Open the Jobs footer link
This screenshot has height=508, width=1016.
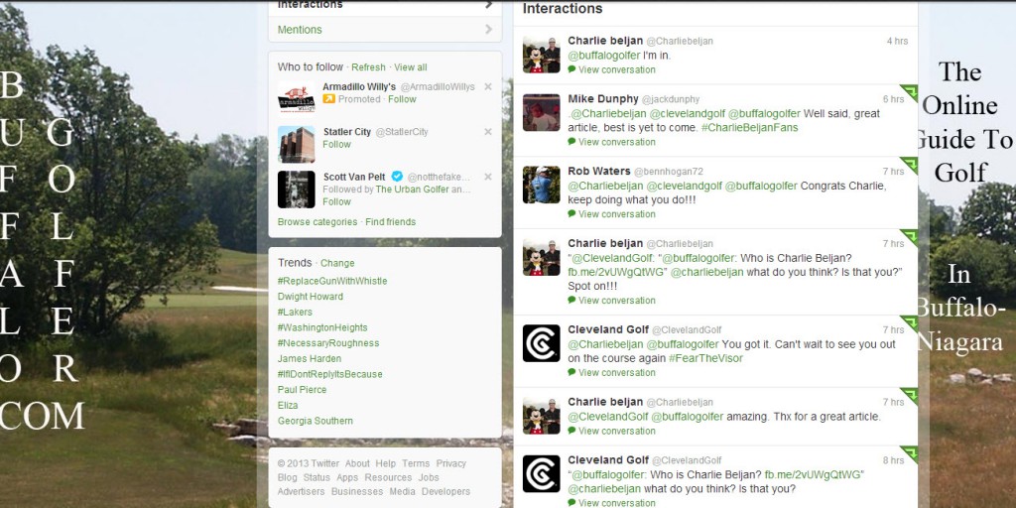(429, 477)
